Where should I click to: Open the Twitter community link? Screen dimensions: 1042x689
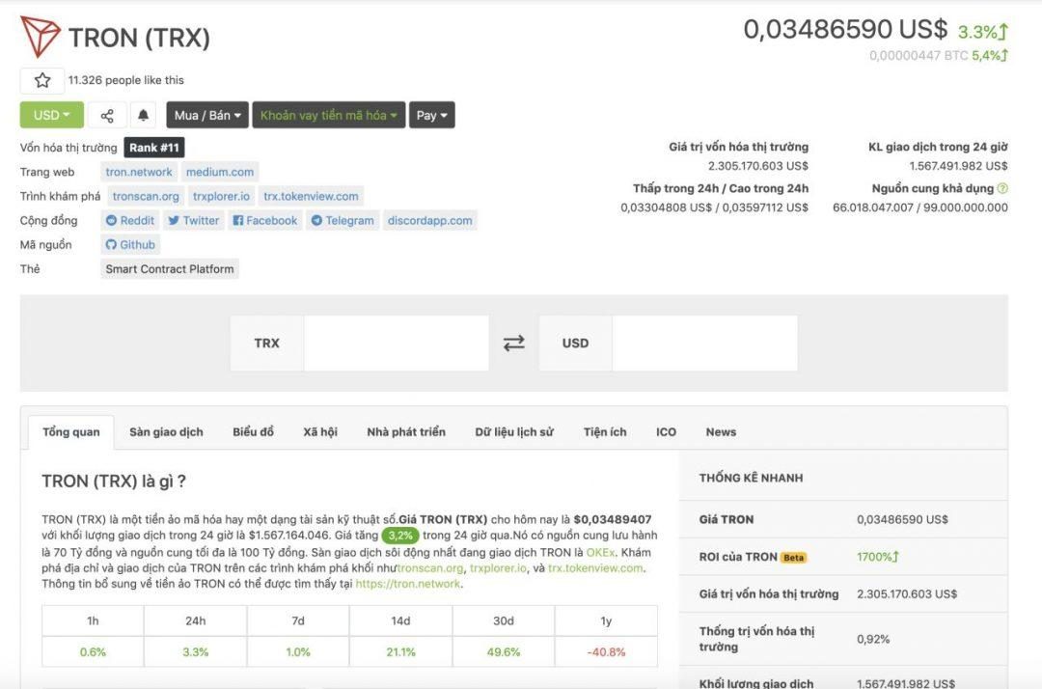coord(193,221)
